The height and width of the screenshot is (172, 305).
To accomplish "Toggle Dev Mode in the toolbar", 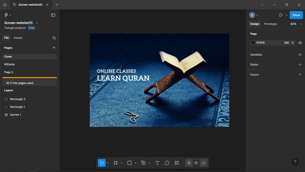I will coord(203,163).
